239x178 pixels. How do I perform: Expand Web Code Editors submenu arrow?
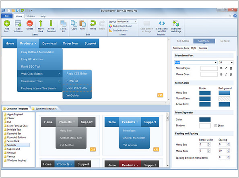tap(59, 74)
